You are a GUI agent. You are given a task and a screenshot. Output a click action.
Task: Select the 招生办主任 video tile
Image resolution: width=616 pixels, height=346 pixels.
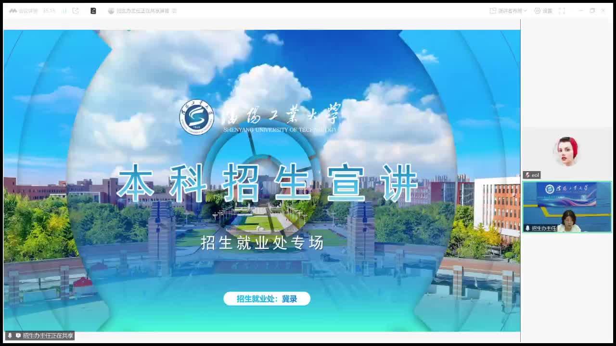tap(567, 207)
